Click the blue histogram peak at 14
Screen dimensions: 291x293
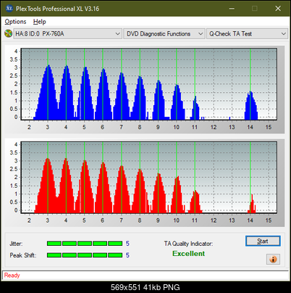tap(251, 105)
